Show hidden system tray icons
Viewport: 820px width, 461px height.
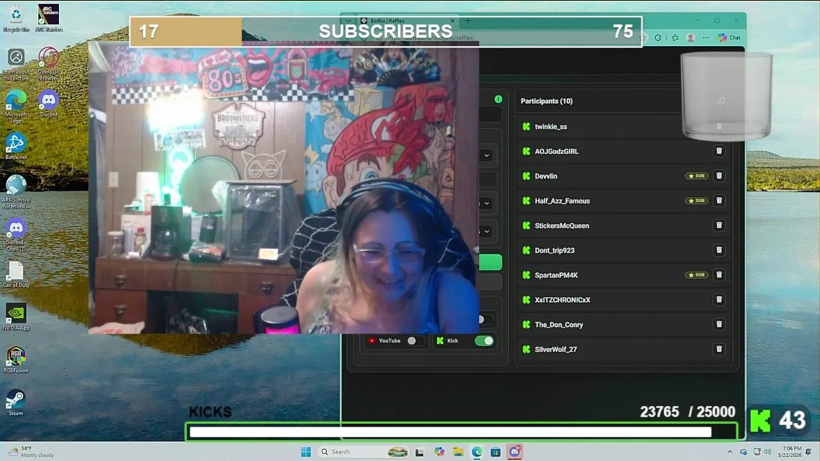729,452
